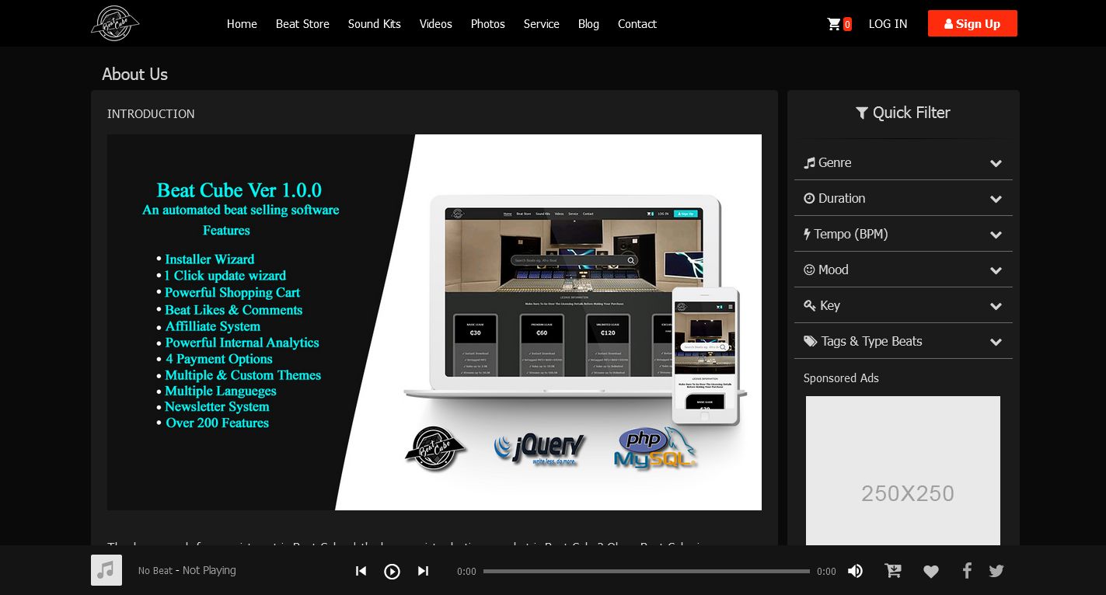Click the Beat Cube logo in the header
Screen dimensions: 1106x595
(115, 23)
